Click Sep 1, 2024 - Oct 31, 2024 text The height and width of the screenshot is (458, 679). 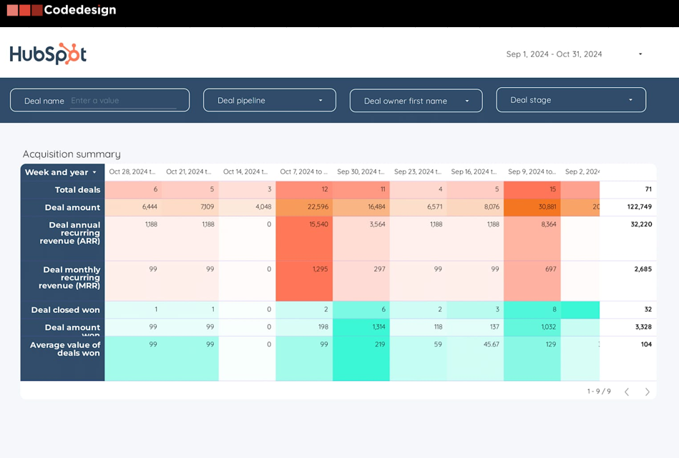point(554,54)
